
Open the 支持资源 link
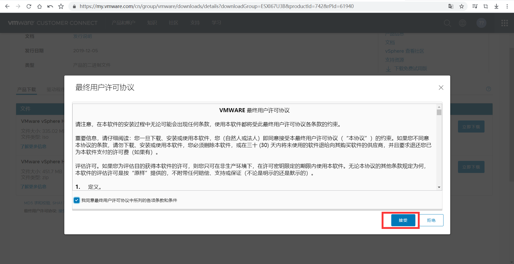point(394,60)
